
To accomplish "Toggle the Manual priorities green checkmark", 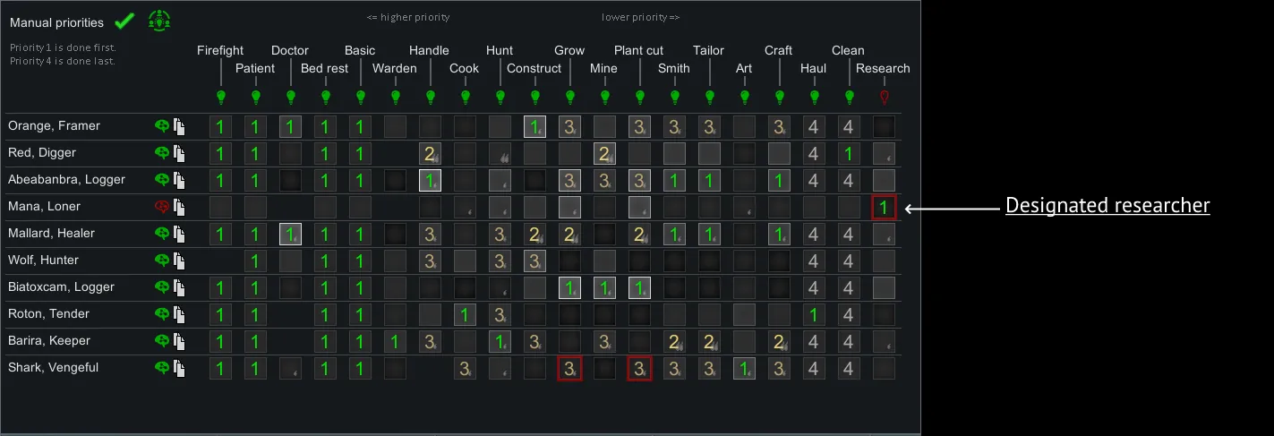I will [124, 21].
